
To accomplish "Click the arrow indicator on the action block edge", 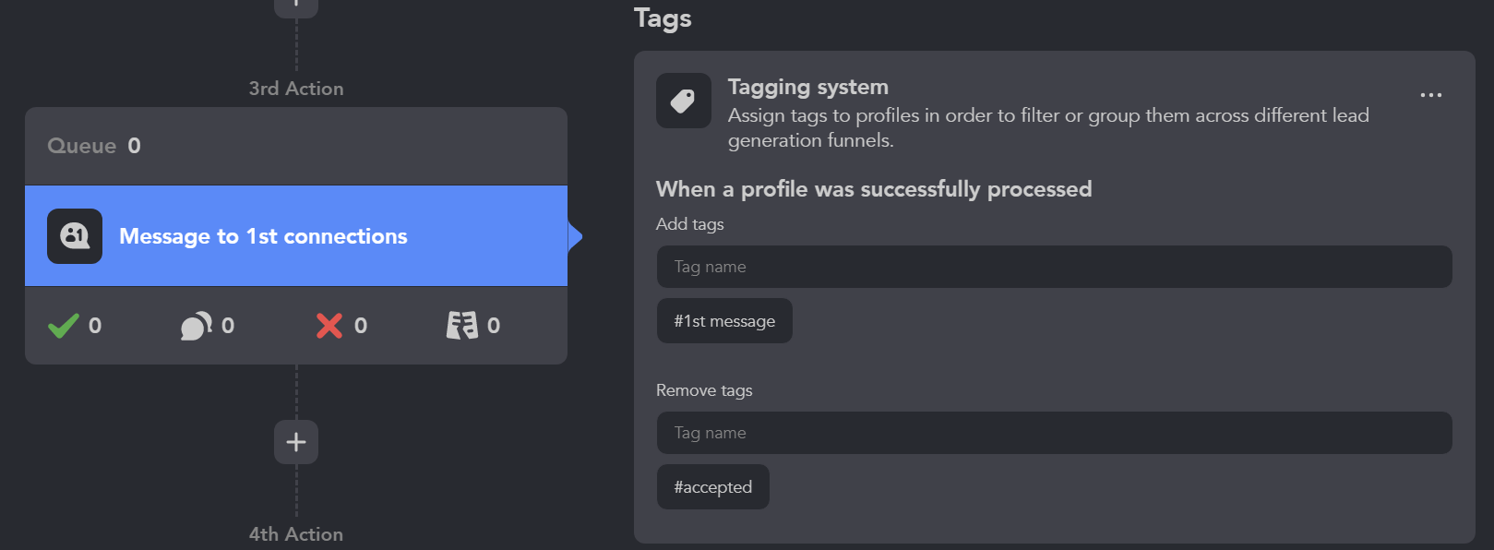I will (x=573, y=236).
